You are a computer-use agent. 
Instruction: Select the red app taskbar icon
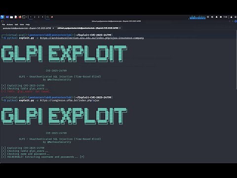click(x=52, y=17)
